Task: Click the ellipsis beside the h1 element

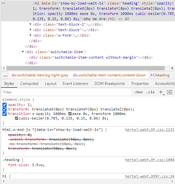Action: click(3, 3)
